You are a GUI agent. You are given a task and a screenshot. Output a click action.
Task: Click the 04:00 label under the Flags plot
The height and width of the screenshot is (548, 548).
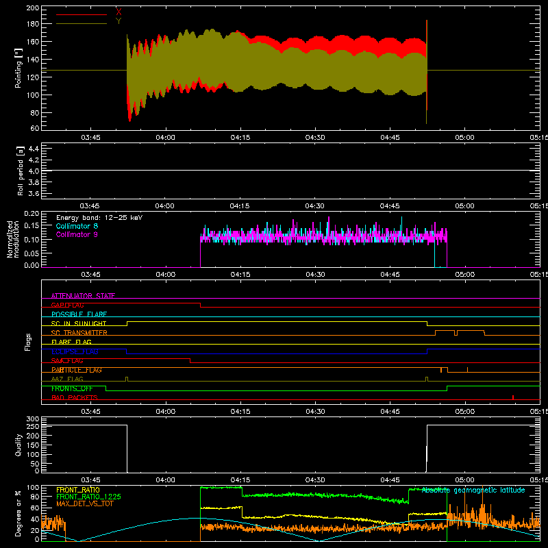point(165,412)
